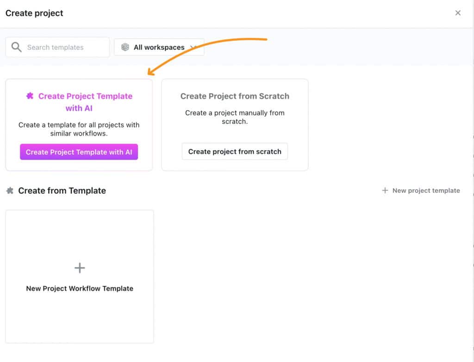Select the New Project Workflow Template label
Image resolution: width=474 pixels, height=362 pixels.
pos(80,288)
